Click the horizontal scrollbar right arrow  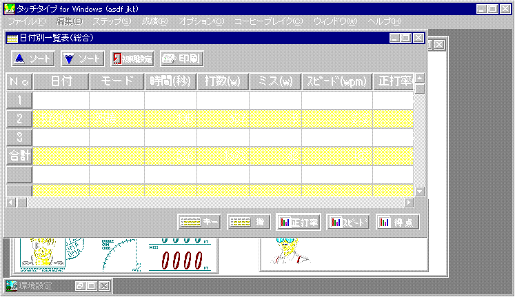coord(408,202)
